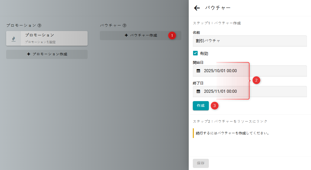Toggle the 有効 checkbox
Screen dimensions: 311x170
pyautogui.click(x=195, y=53)
